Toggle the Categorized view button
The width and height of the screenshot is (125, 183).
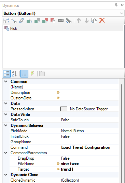[6, 74]
